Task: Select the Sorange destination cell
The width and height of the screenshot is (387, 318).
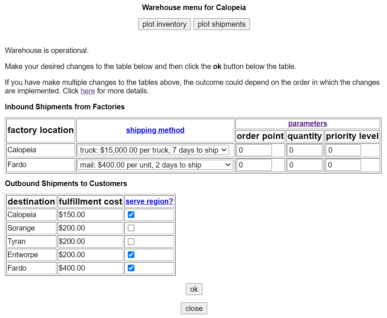Action: click(31, 228)
